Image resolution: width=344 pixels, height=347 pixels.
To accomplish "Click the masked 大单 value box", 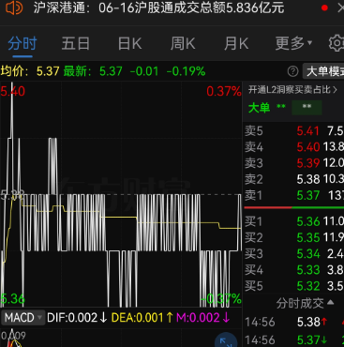I will click(x=307, y=108).
